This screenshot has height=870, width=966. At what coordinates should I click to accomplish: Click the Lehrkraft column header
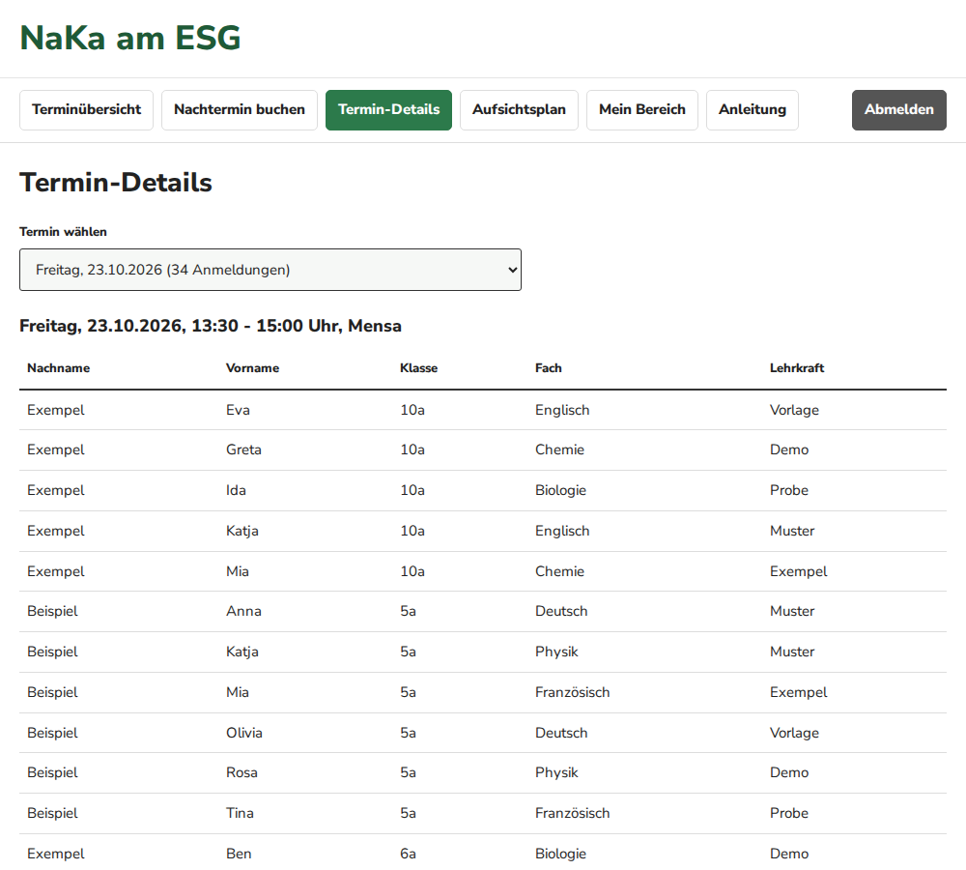pyautogui.click(x=797, y=368)
